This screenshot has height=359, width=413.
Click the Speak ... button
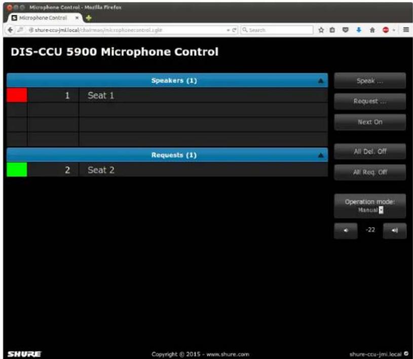(x=370, y=81)
